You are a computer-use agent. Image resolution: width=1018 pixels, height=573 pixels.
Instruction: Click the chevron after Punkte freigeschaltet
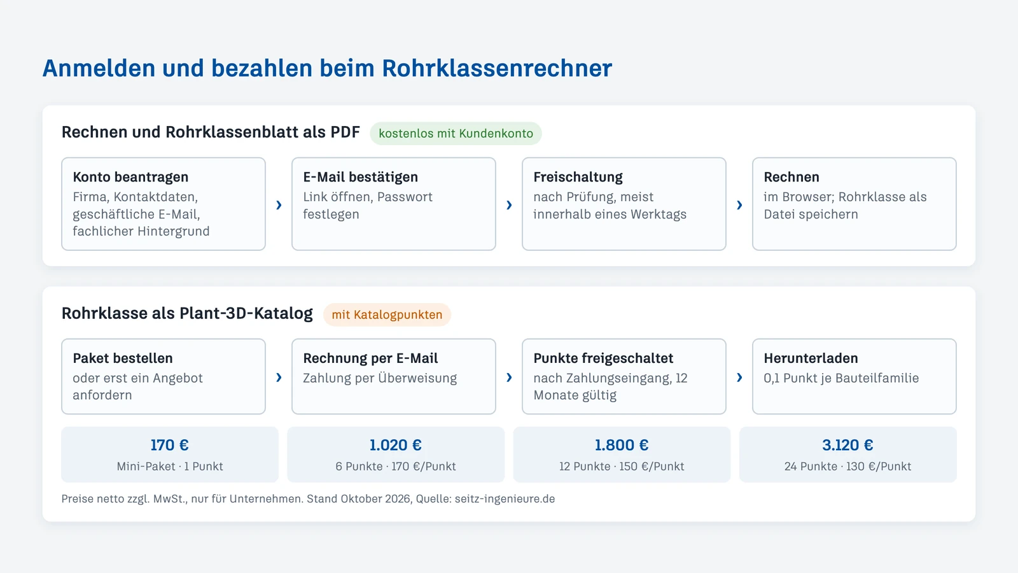coord(739,377)
